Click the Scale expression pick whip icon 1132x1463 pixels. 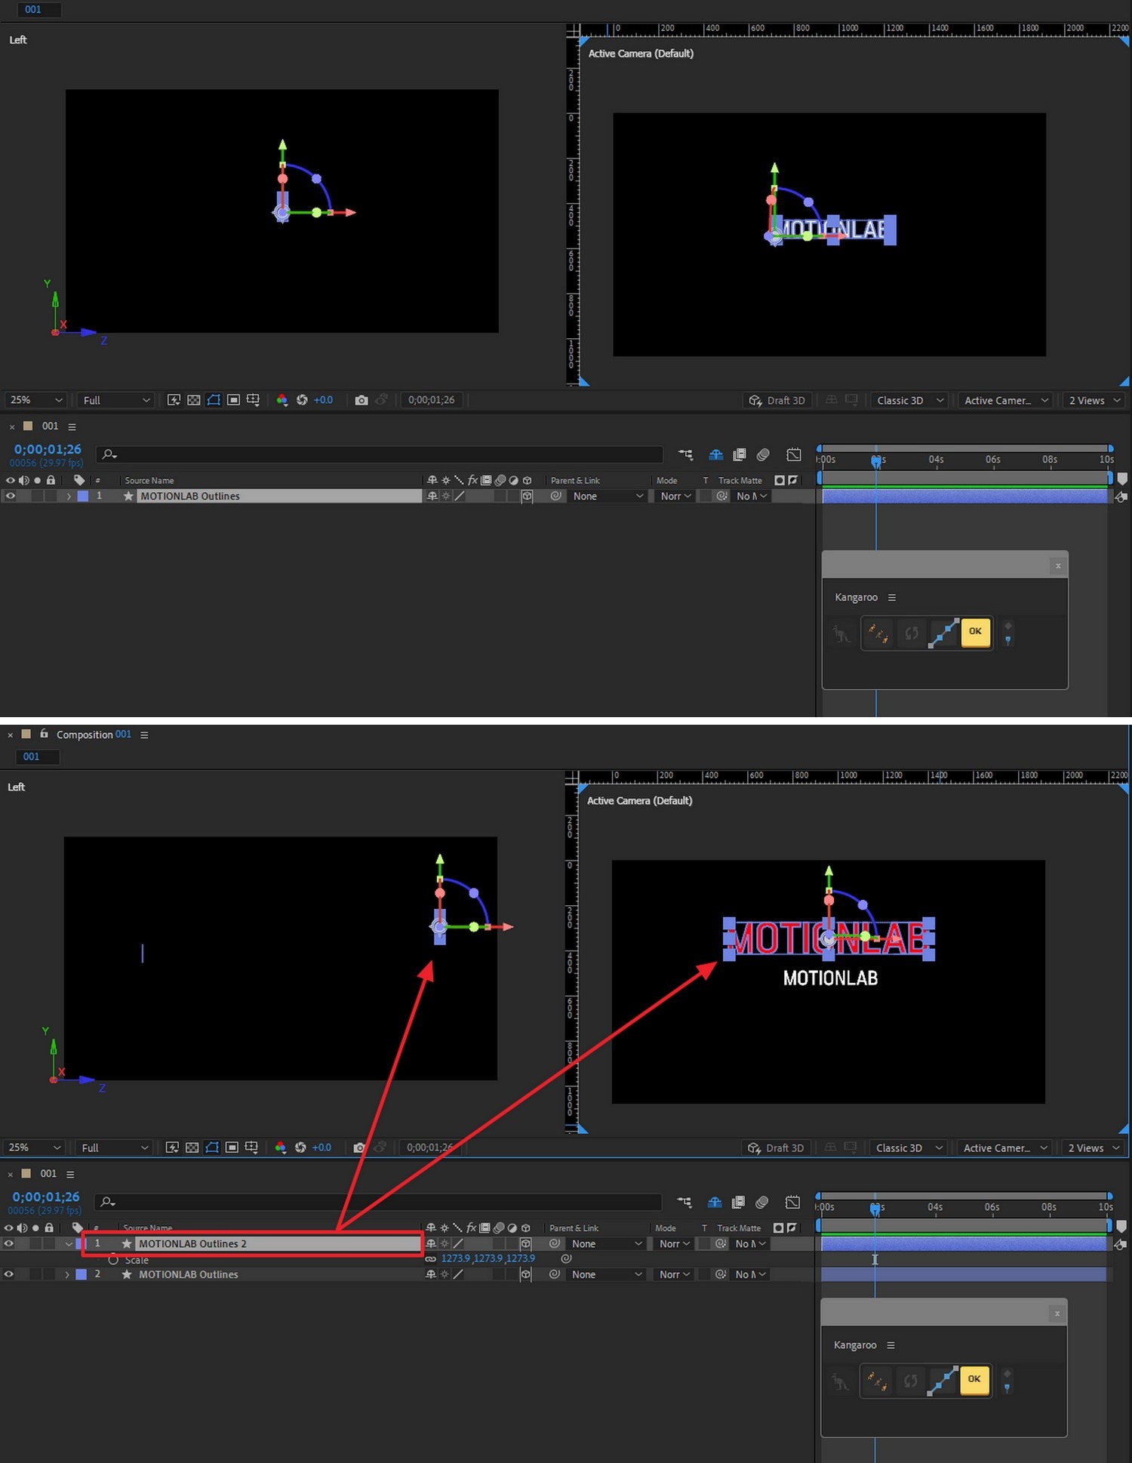566,1259
